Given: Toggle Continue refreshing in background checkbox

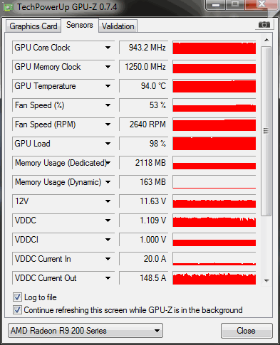Looking at the screenshot, I should tap(17, 310).
